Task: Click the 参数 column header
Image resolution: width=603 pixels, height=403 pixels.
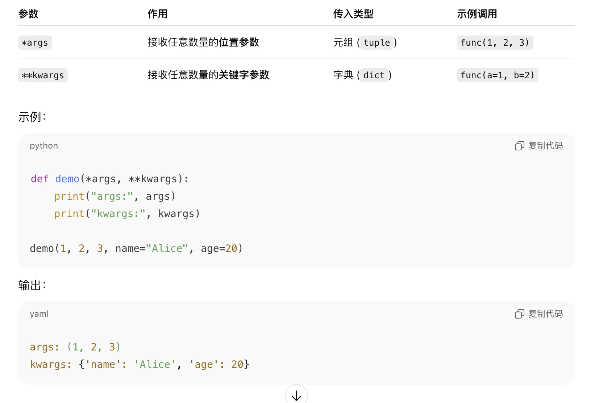Action: (x=28, y=14)
